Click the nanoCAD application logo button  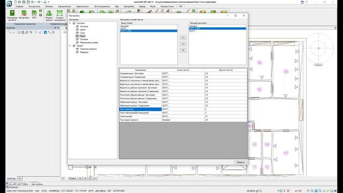pos(9,4)
